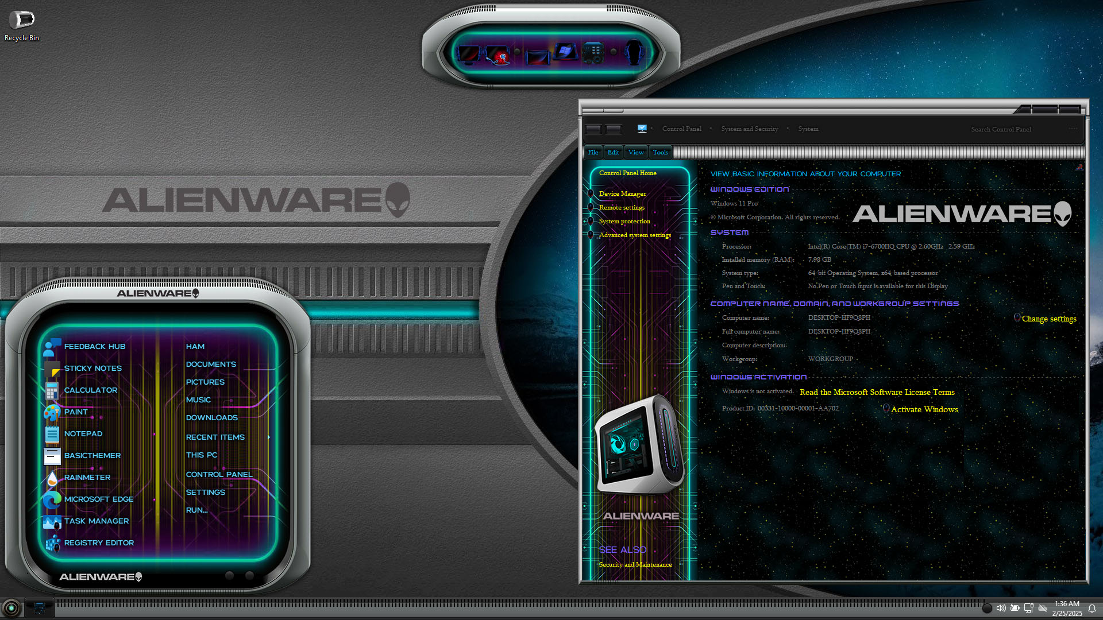Open Paint from the start menu list
The height and width of the screenshot is (620, 1103).
76,412
